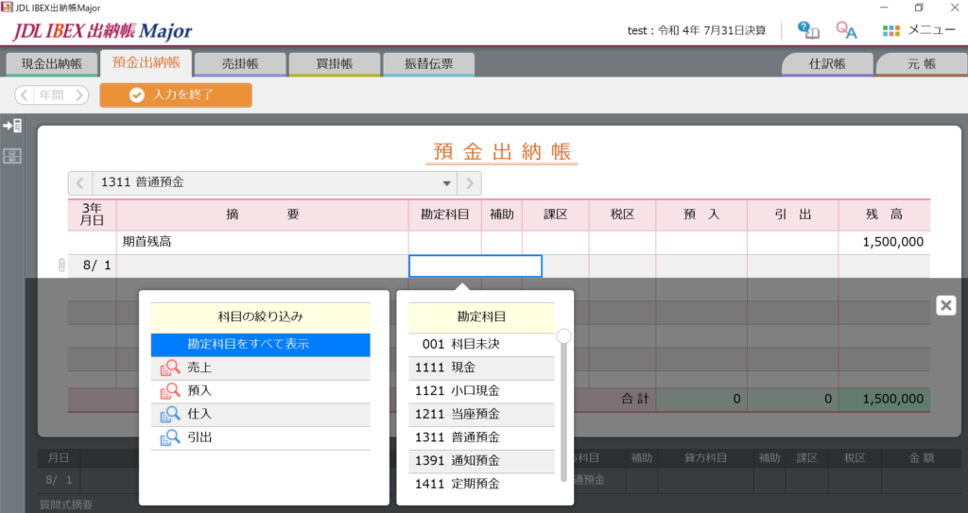
Task: Open the 売掛帳 tab
Action: click(240, 64)
